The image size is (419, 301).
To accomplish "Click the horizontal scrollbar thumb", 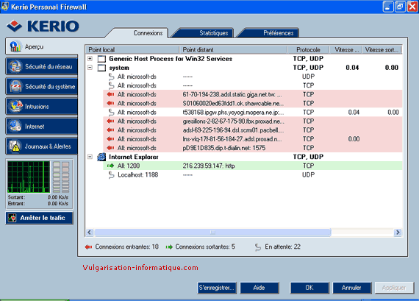I will coord(212,232).
